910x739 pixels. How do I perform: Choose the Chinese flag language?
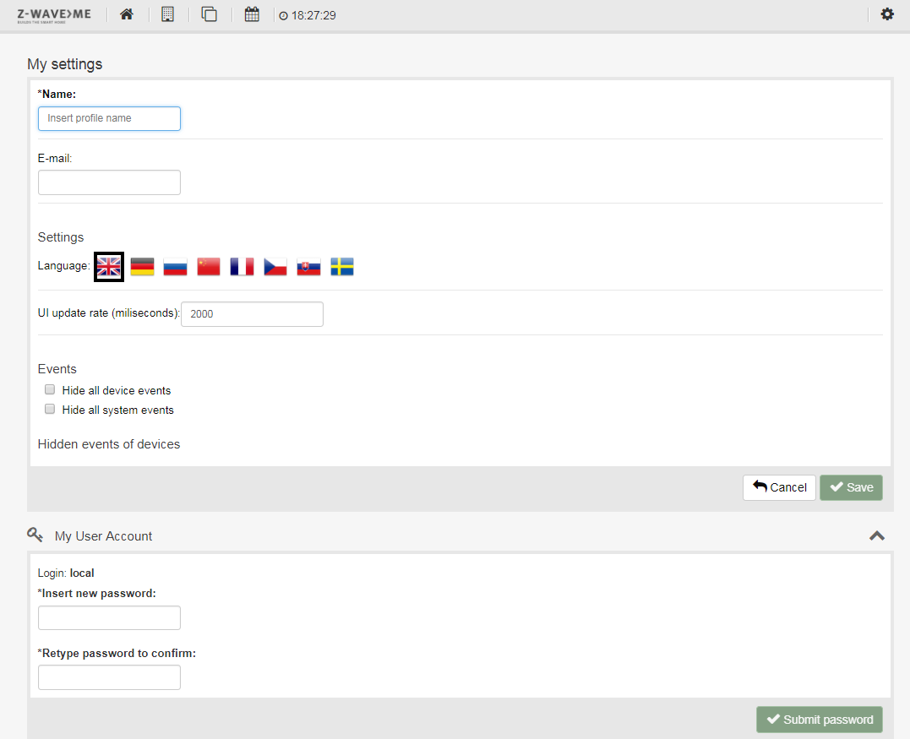click(x=209, y=267)
